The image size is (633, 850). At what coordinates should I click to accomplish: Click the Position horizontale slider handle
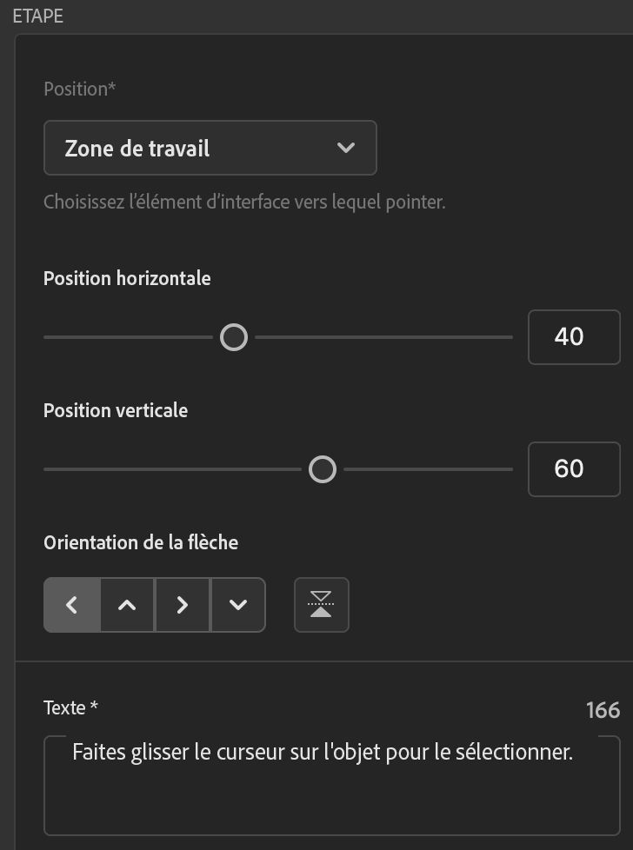(234, 337)
